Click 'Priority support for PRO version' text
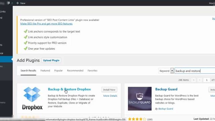 tap(47, 43)
